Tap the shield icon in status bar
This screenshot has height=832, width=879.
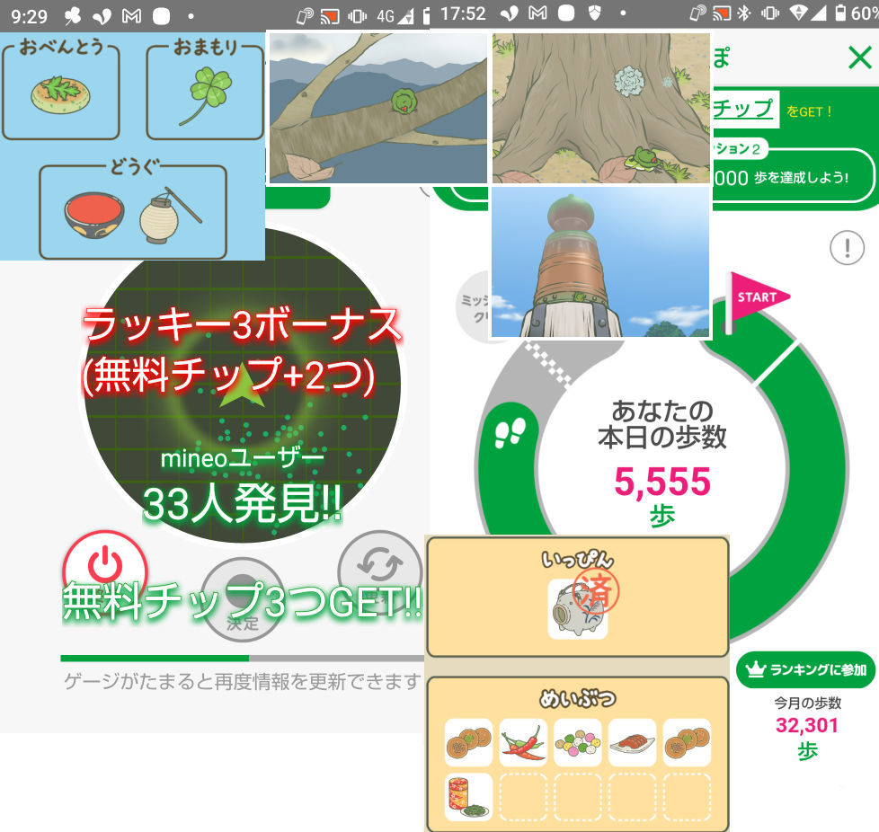click(595, 13)
